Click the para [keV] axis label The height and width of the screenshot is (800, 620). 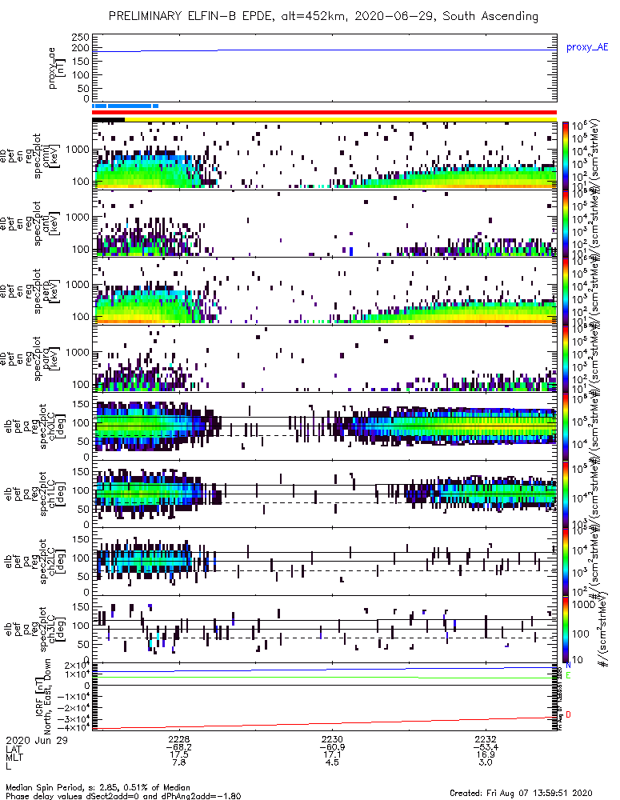point(50,358)
